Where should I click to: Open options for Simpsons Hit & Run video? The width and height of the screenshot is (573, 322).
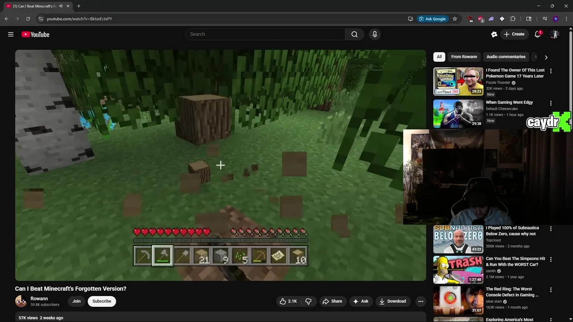tap(551, 259)
